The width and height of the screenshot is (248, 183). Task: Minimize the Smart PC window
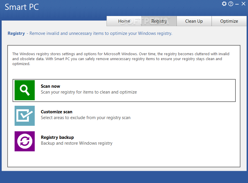click(237, 4)
